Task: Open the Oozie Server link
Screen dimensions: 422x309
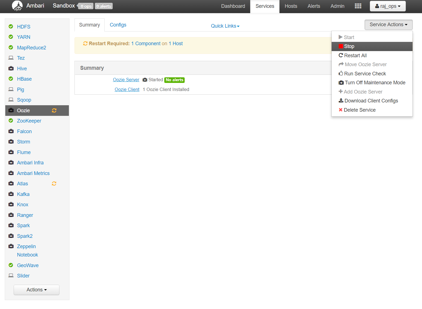Action: 126,80
